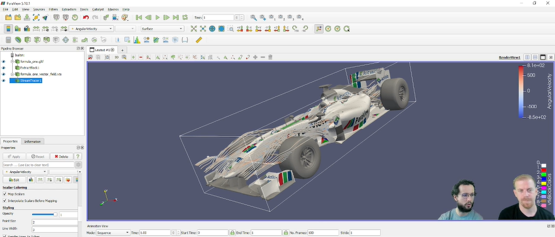
Task: Toggle the color legend visibility icon
Action: [8, 29]
